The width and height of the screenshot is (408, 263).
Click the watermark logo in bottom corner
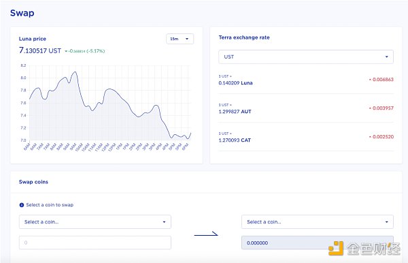(x=336, y=249)
